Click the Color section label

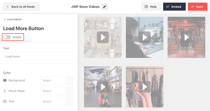coord(7,73)
